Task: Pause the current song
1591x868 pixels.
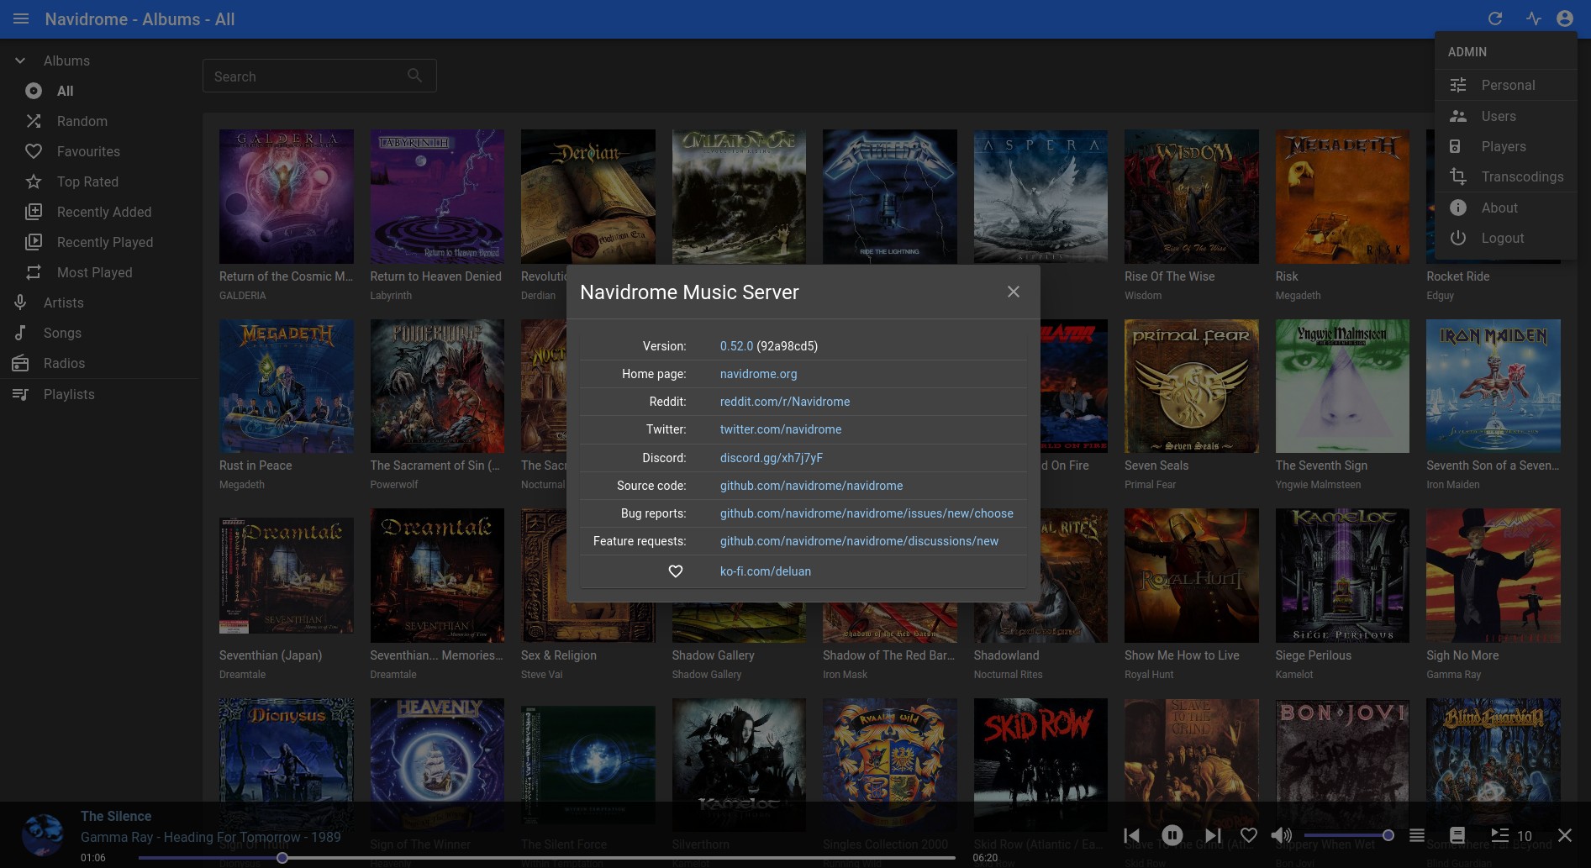Action: pos(1172,835)
